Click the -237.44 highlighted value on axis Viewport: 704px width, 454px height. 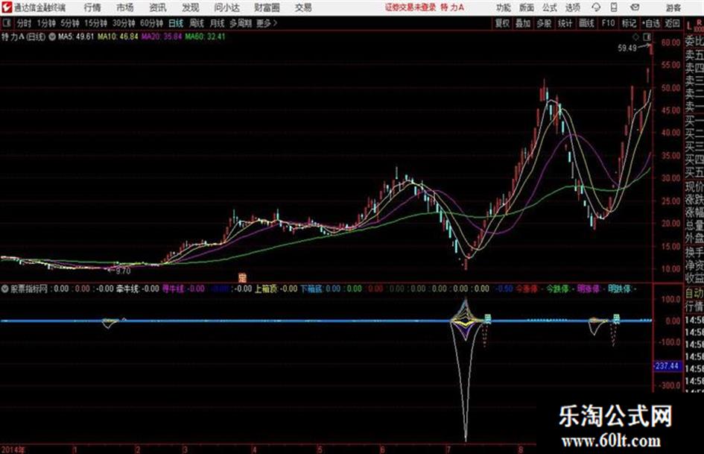click(x=667, y=366)
